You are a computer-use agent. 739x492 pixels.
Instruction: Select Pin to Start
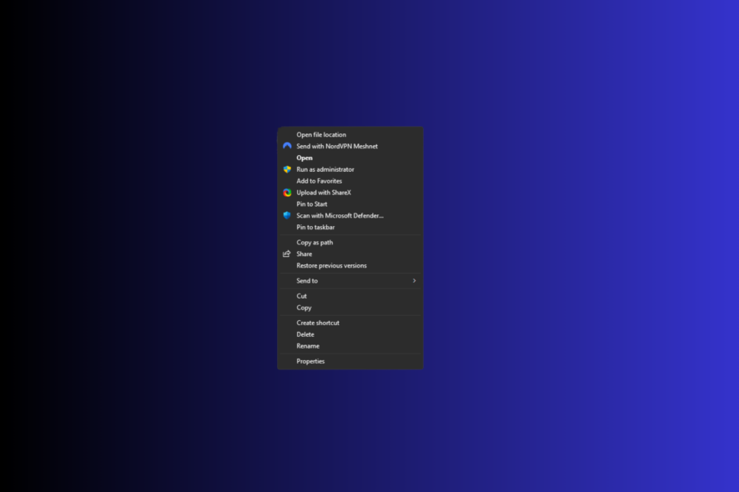(350, 204)
